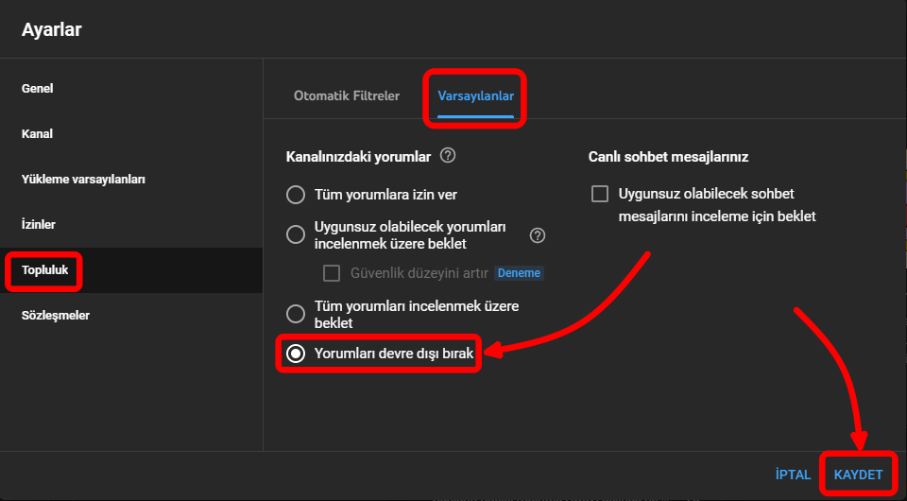Viewport: 907px width, 501px height.
Task: Open the Varsayılanlar tab
Action: pyautogui.click(x=476, y=96)
